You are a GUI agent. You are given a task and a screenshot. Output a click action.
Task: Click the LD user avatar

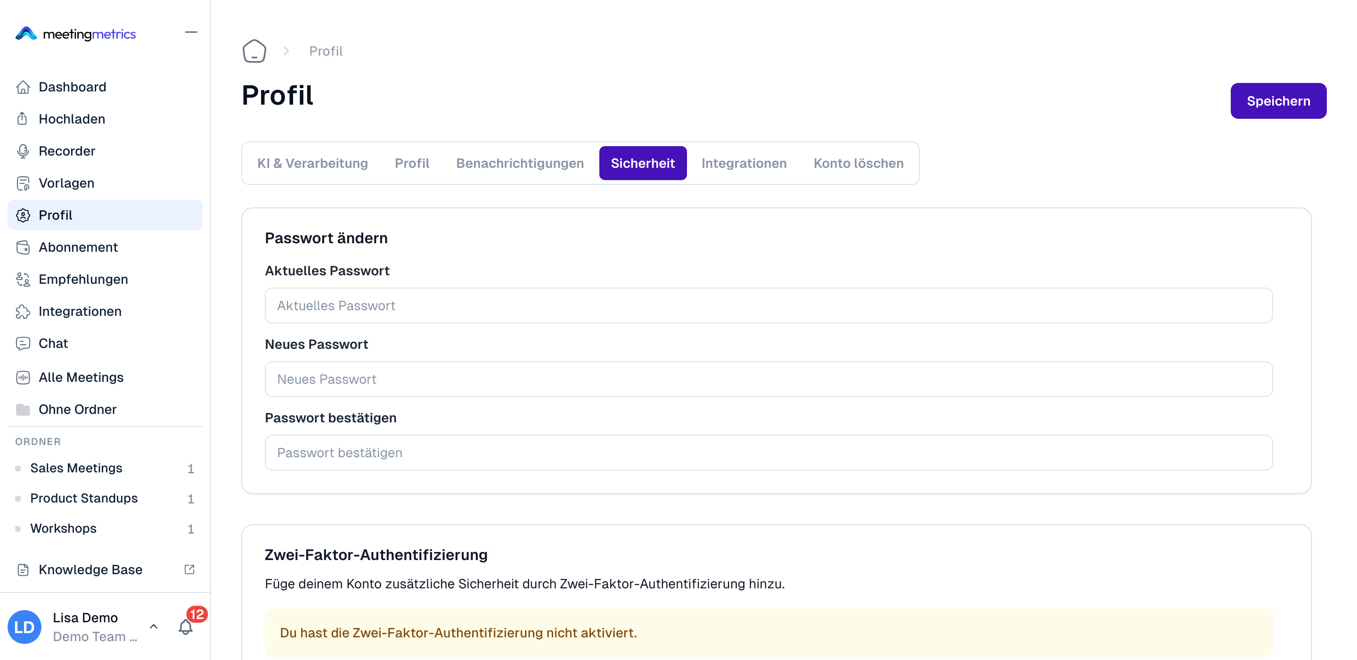coord(24,627)
